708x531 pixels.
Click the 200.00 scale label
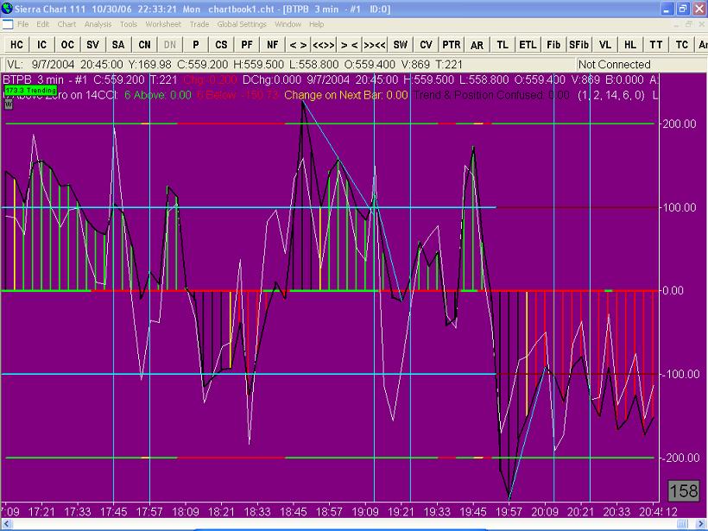(680, 123)
